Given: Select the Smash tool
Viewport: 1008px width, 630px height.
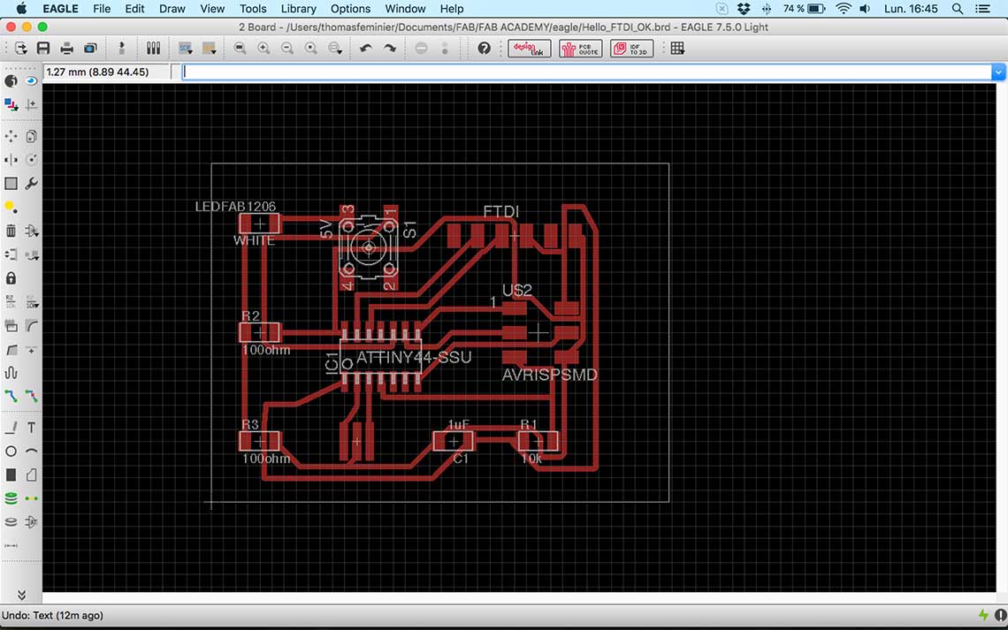Looking at the screenshot, I should point(11,325).
